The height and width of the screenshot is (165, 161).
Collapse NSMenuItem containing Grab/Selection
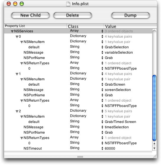(x=22, y=42)
